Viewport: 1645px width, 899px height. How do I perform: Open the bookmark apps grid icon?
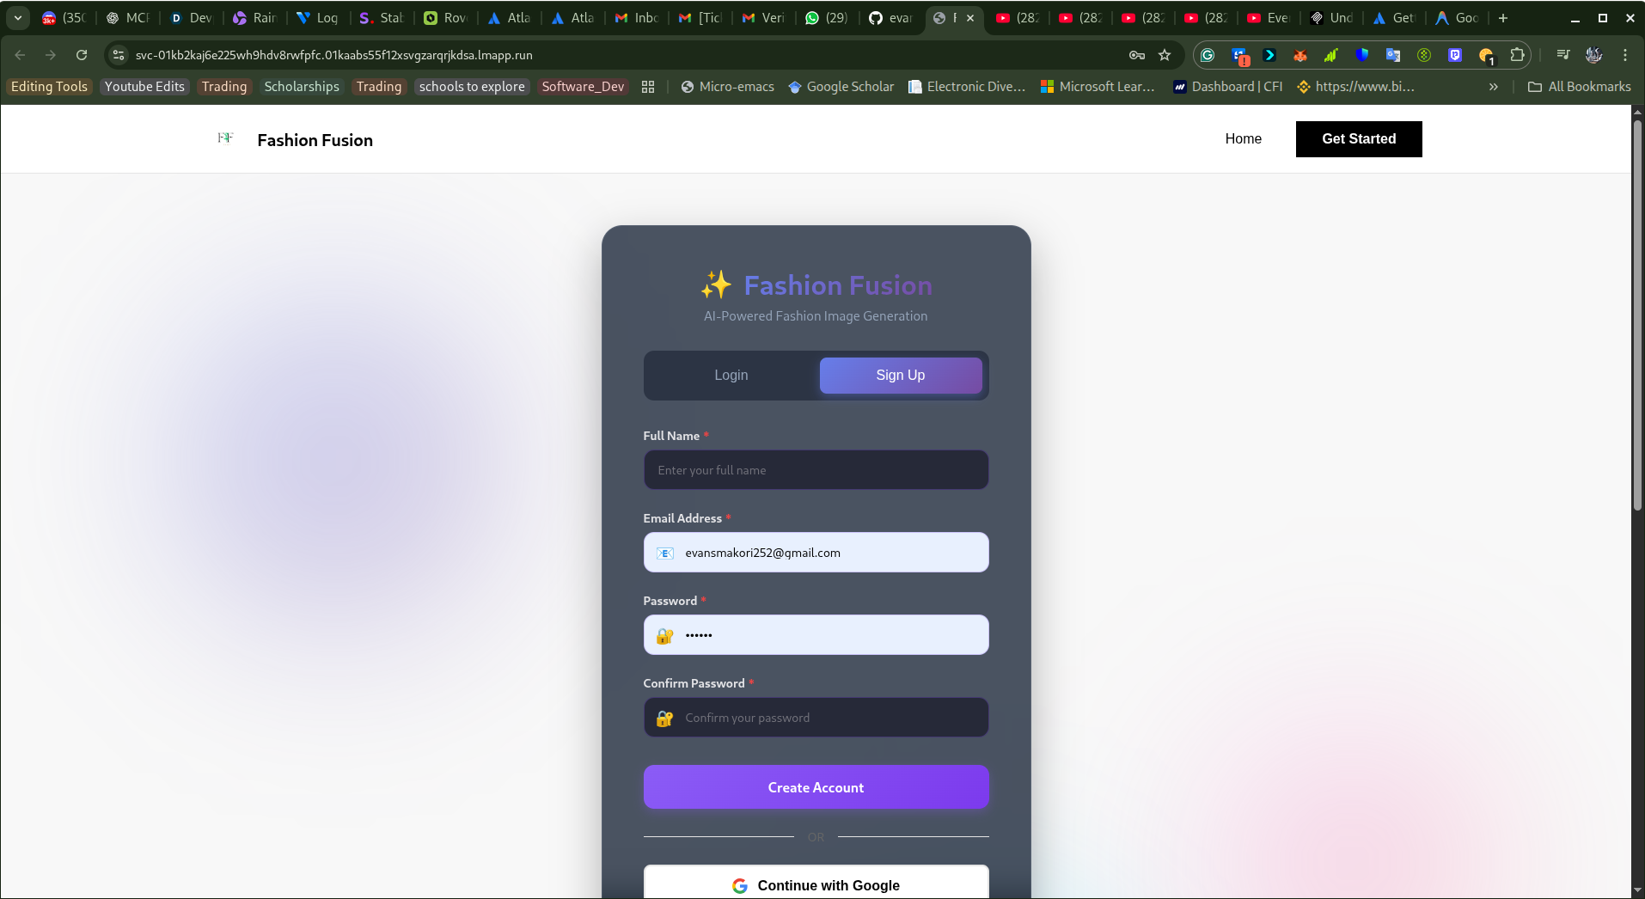pyautogui.click(x=648, y=87)
